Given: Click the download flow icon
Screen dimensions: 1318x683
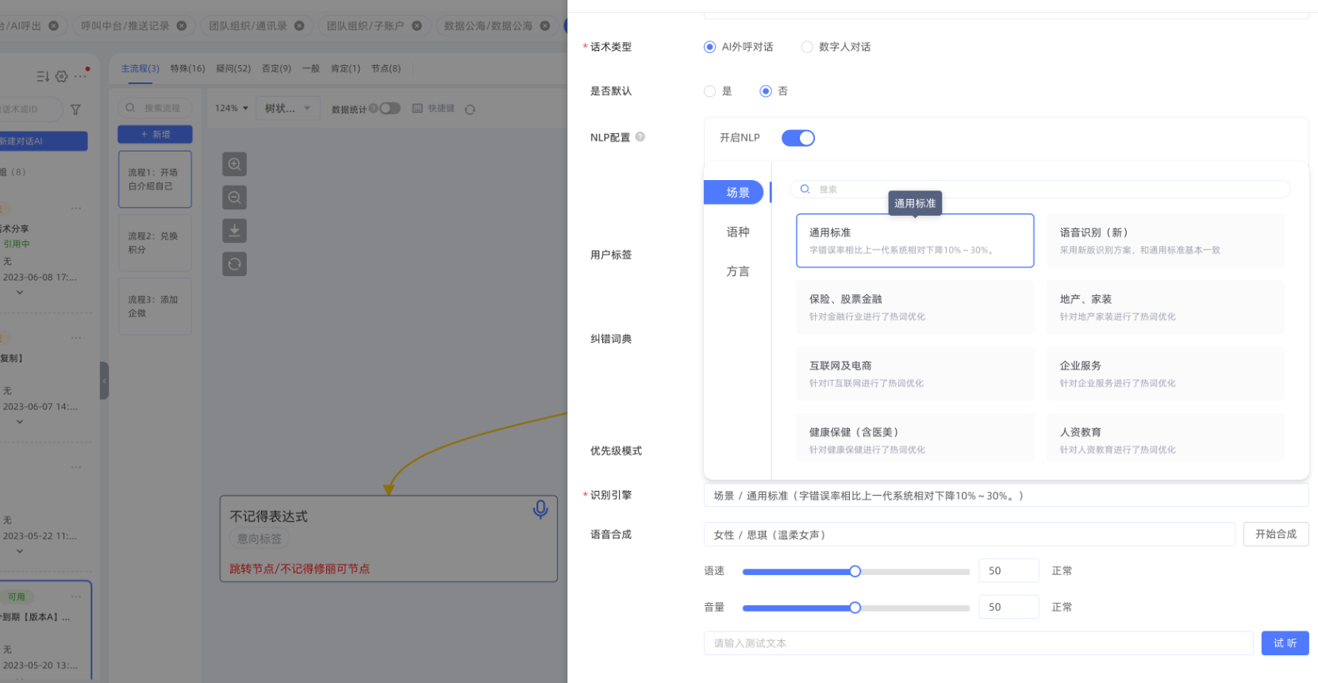Looking at the screenshot, I should tap(234, 231).
